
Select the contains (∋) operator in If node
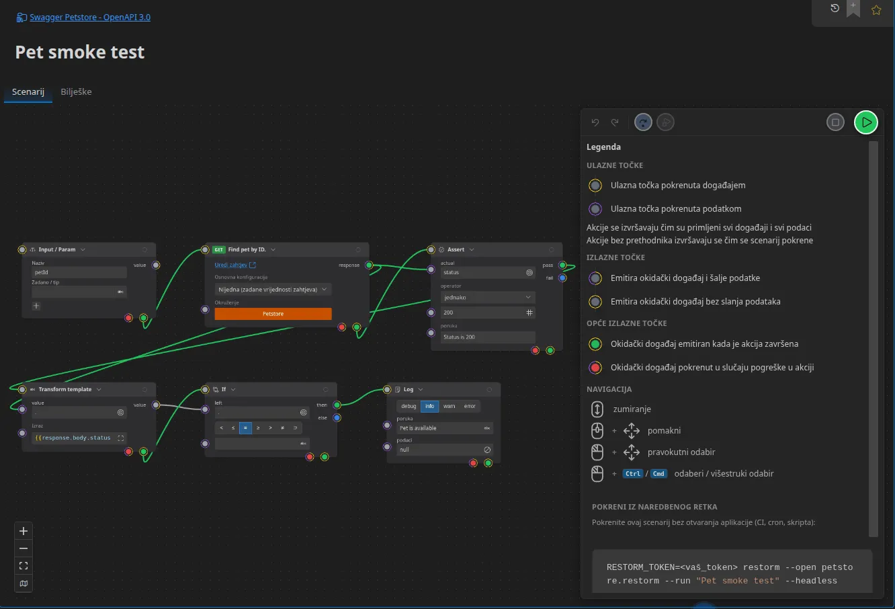[295, 428]
